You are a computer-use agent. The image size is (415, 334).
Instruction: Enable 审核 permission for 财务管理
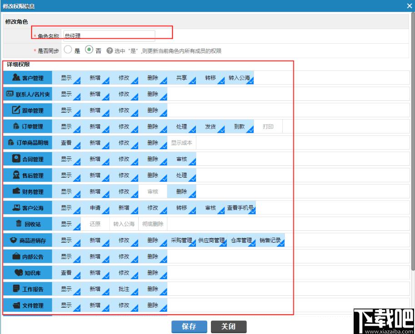(153, 191)
